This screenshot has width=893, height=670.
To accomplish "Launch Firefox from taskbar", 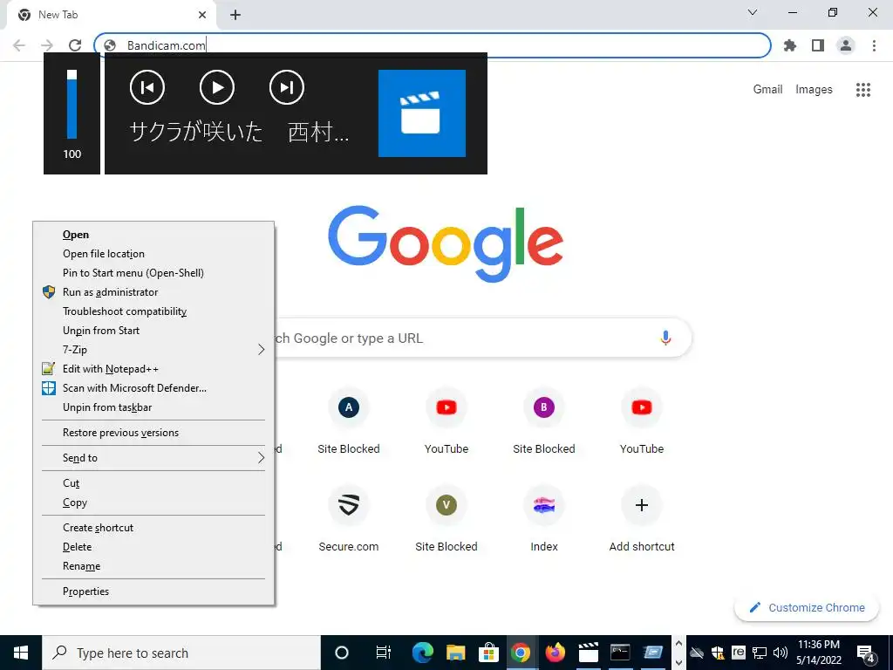I will [x=555, y=653].
